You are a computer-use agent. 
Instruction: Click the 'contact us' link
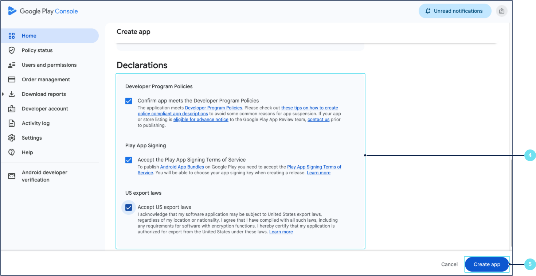pos(318,120)
